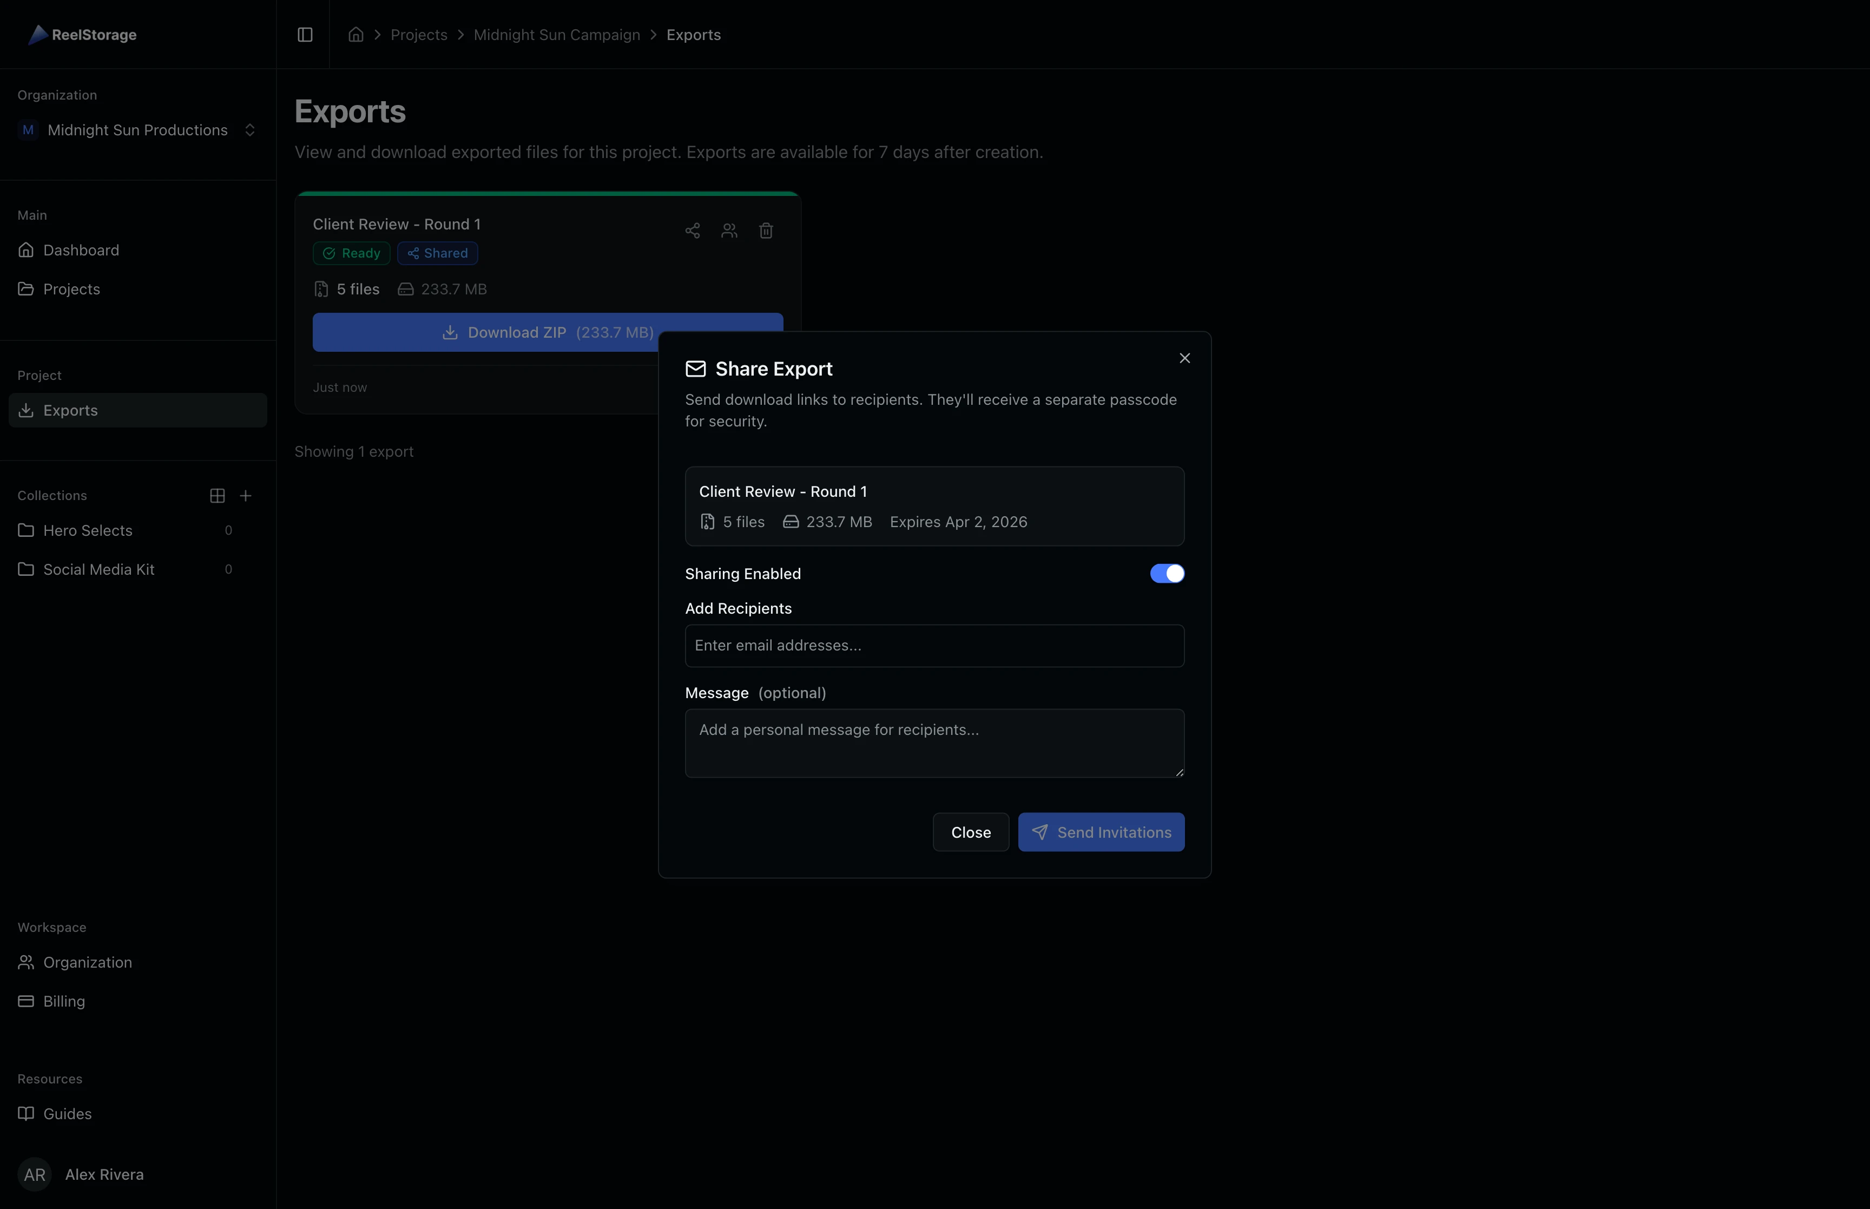The width and height of the screenshot is (1870, 1209).
Task: Navigate to Midnight Sun Campaign breadcrumb
Action: 556,35
